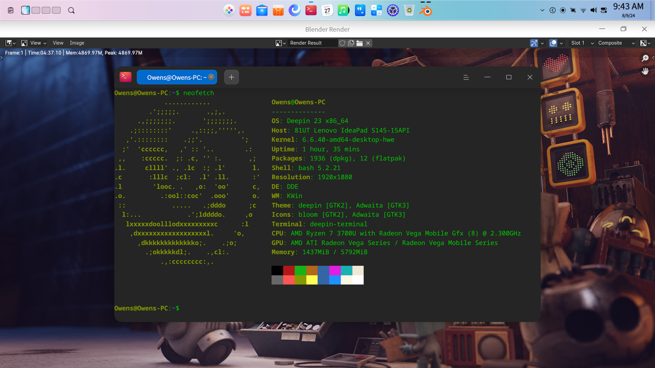The image size is (655, 368).
Task: Expand gizmo options dropdown arrow
Action: click(x=542, y=43)
